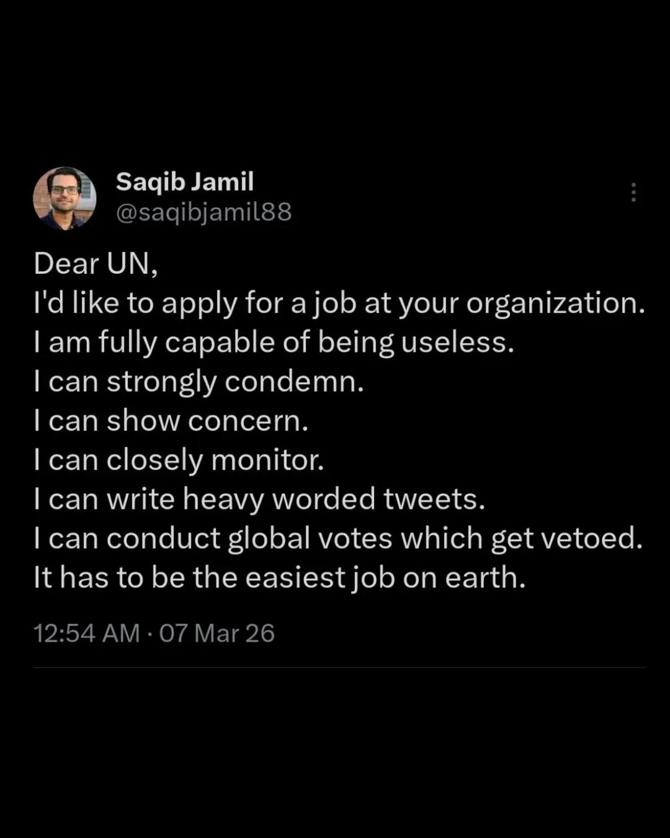Click the "Dear UN," greeting line
This screenshot has height=838, width=670.
coord(96,264)
